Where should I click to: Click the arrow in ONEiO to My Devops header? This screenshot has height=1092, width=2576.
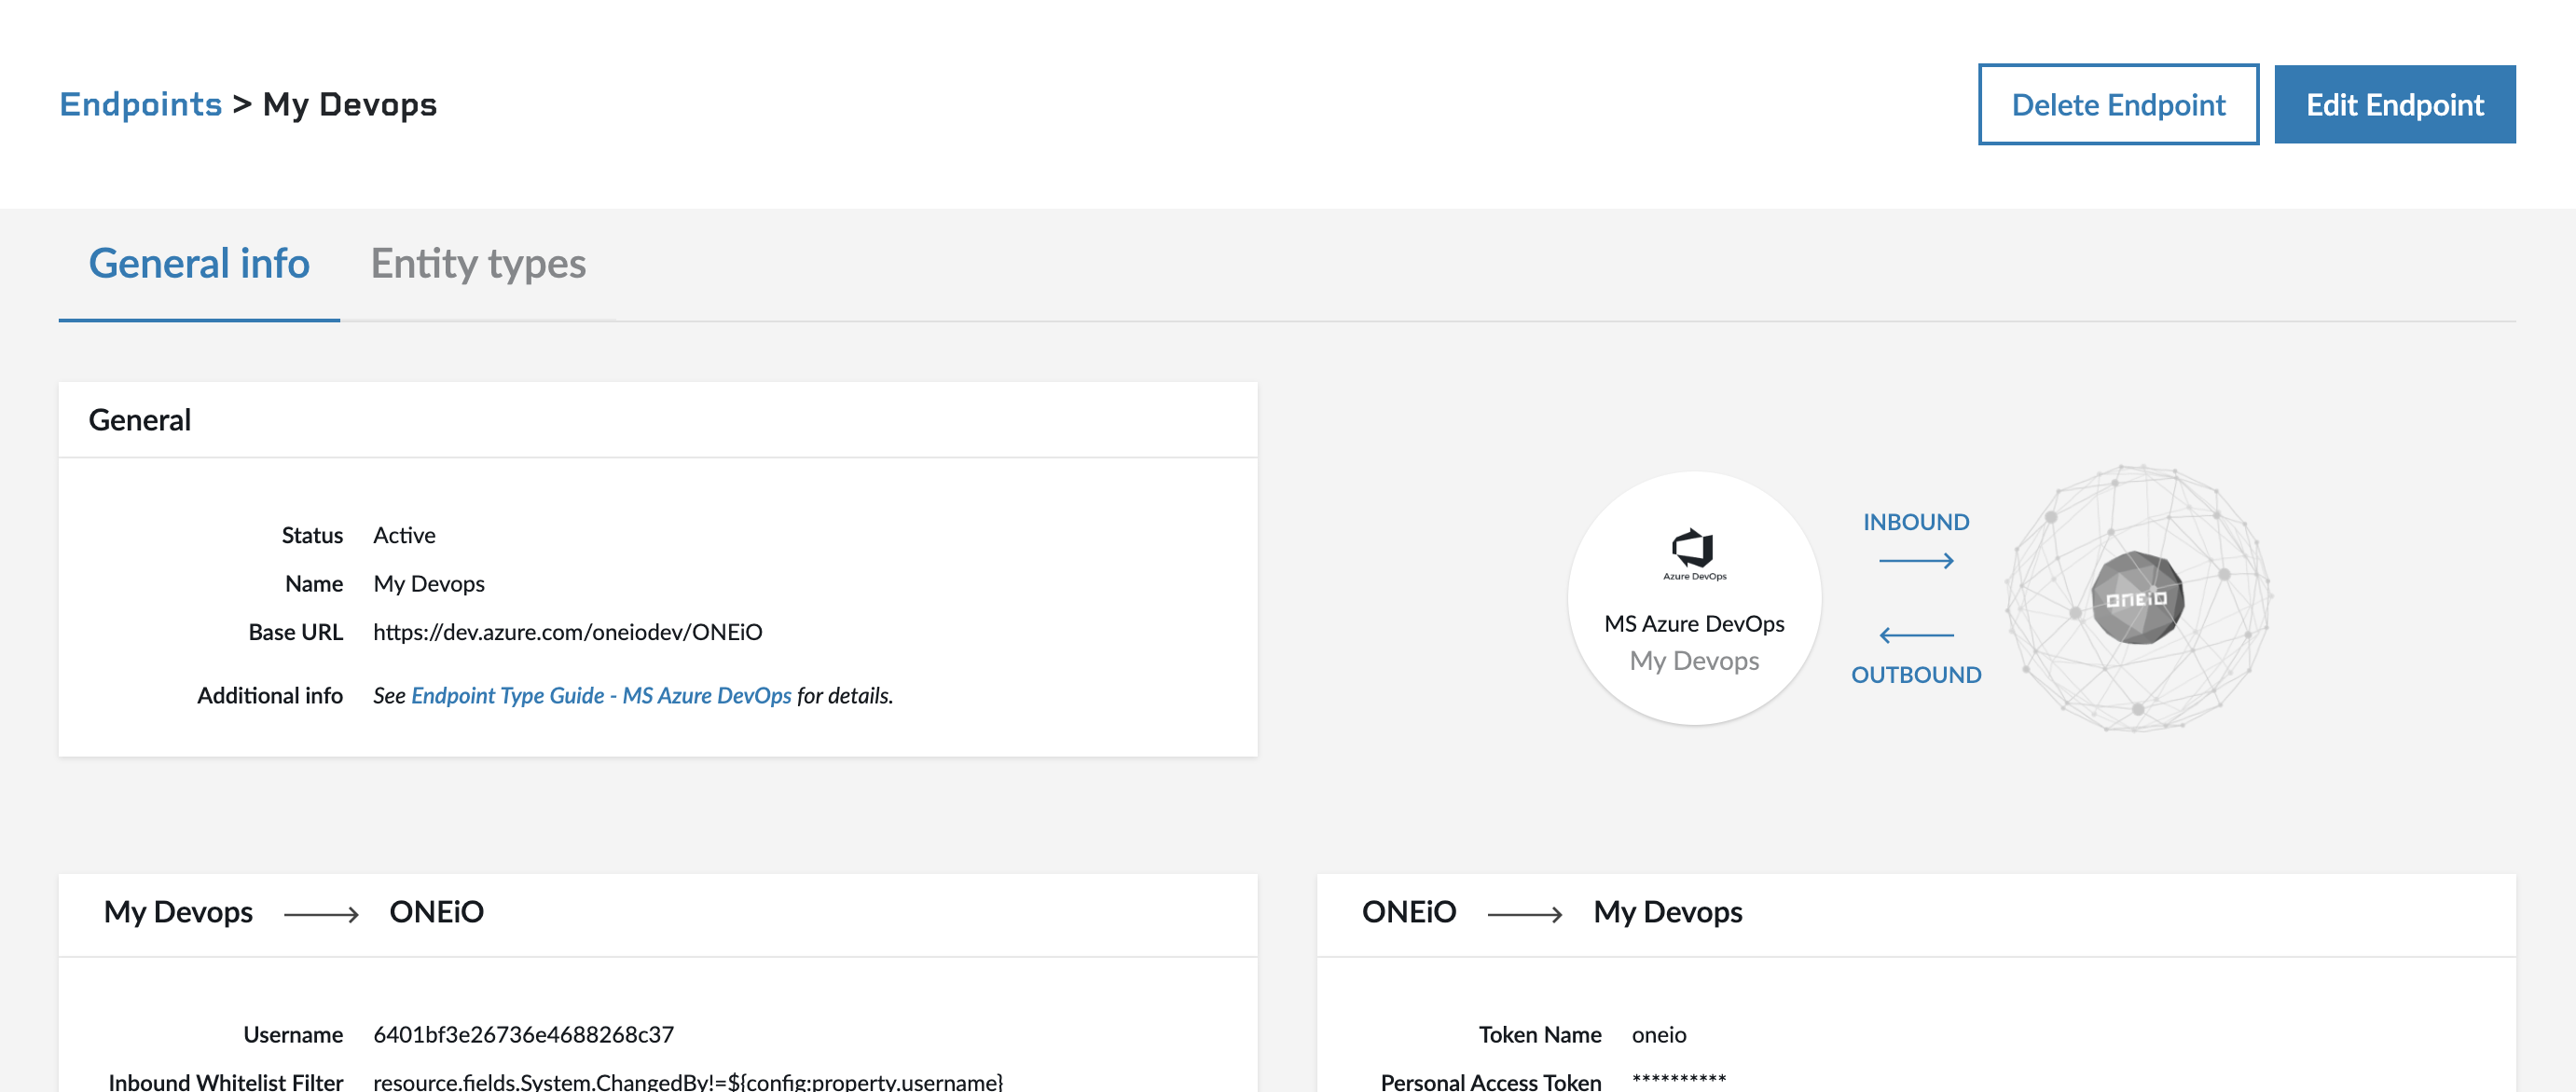[1525, 914]
